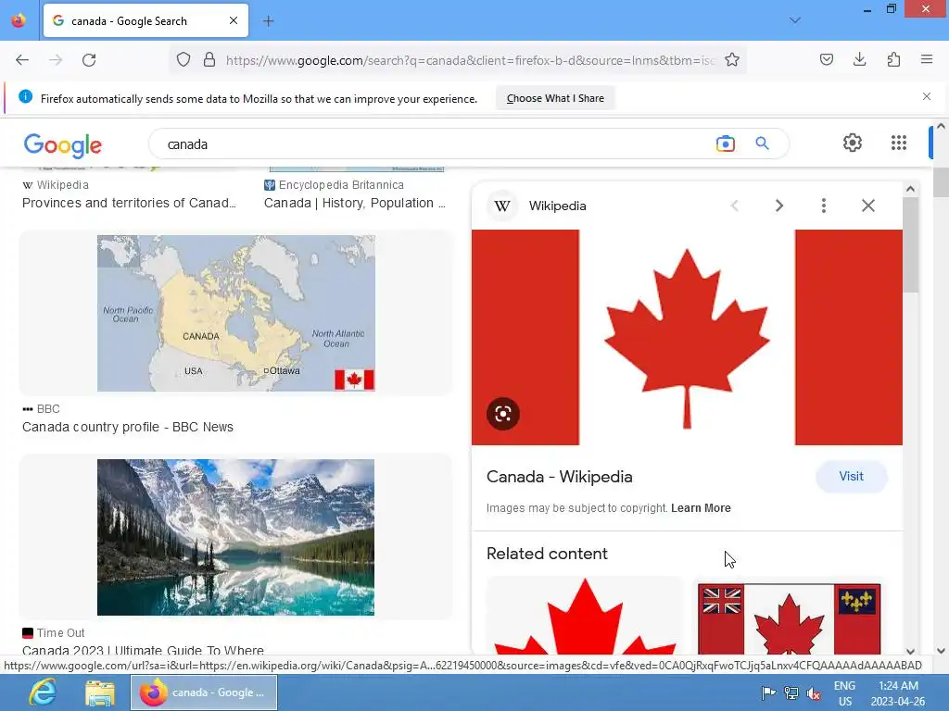
Task: Open Google quick settings gear
Action: (853, 143)
